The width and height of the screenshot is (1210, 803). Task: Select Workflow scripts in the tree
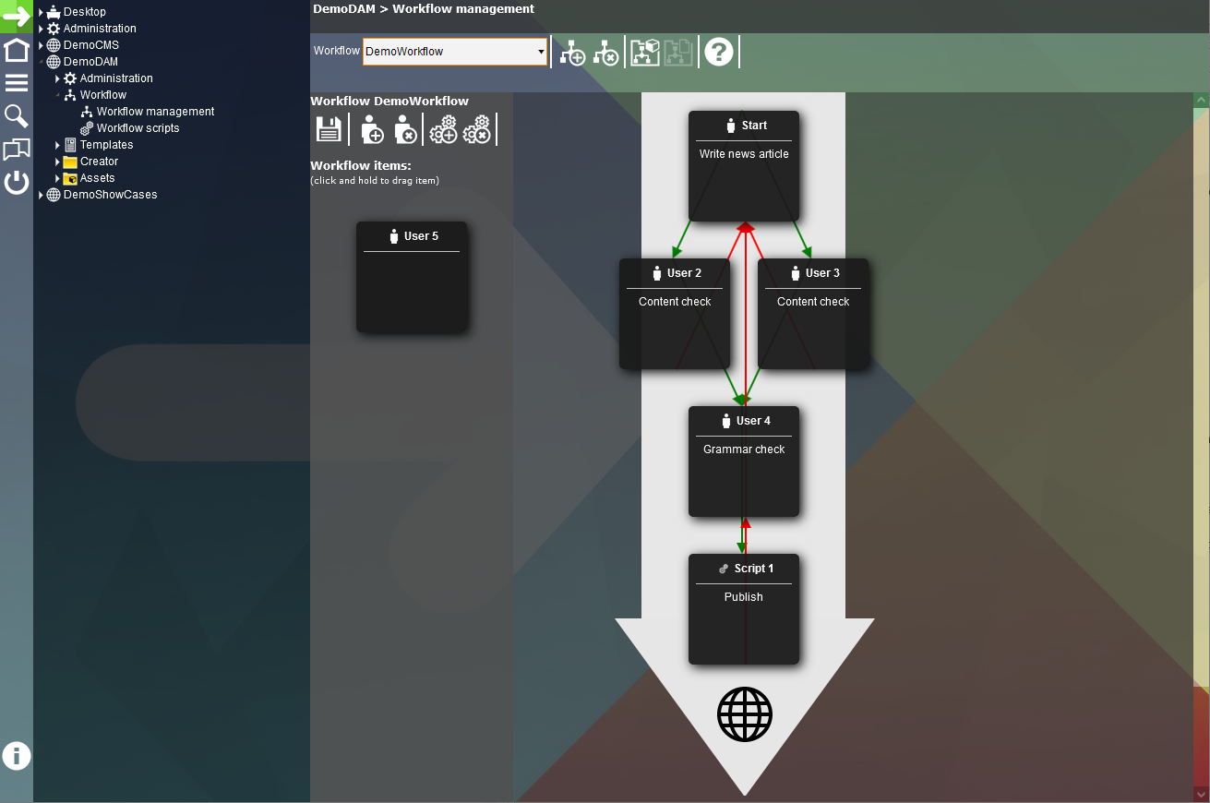[x=138, y=127]
